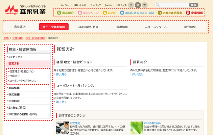Open the CSRの取り組み tab
Viewport: 213px width, 135px height.
click(x=88, y=27)
